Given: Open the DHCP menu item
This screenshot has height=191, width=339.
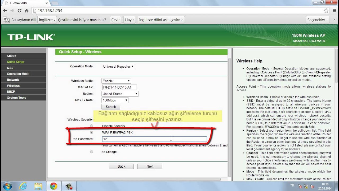Looking at the screenshot, I should click(23, 92).
